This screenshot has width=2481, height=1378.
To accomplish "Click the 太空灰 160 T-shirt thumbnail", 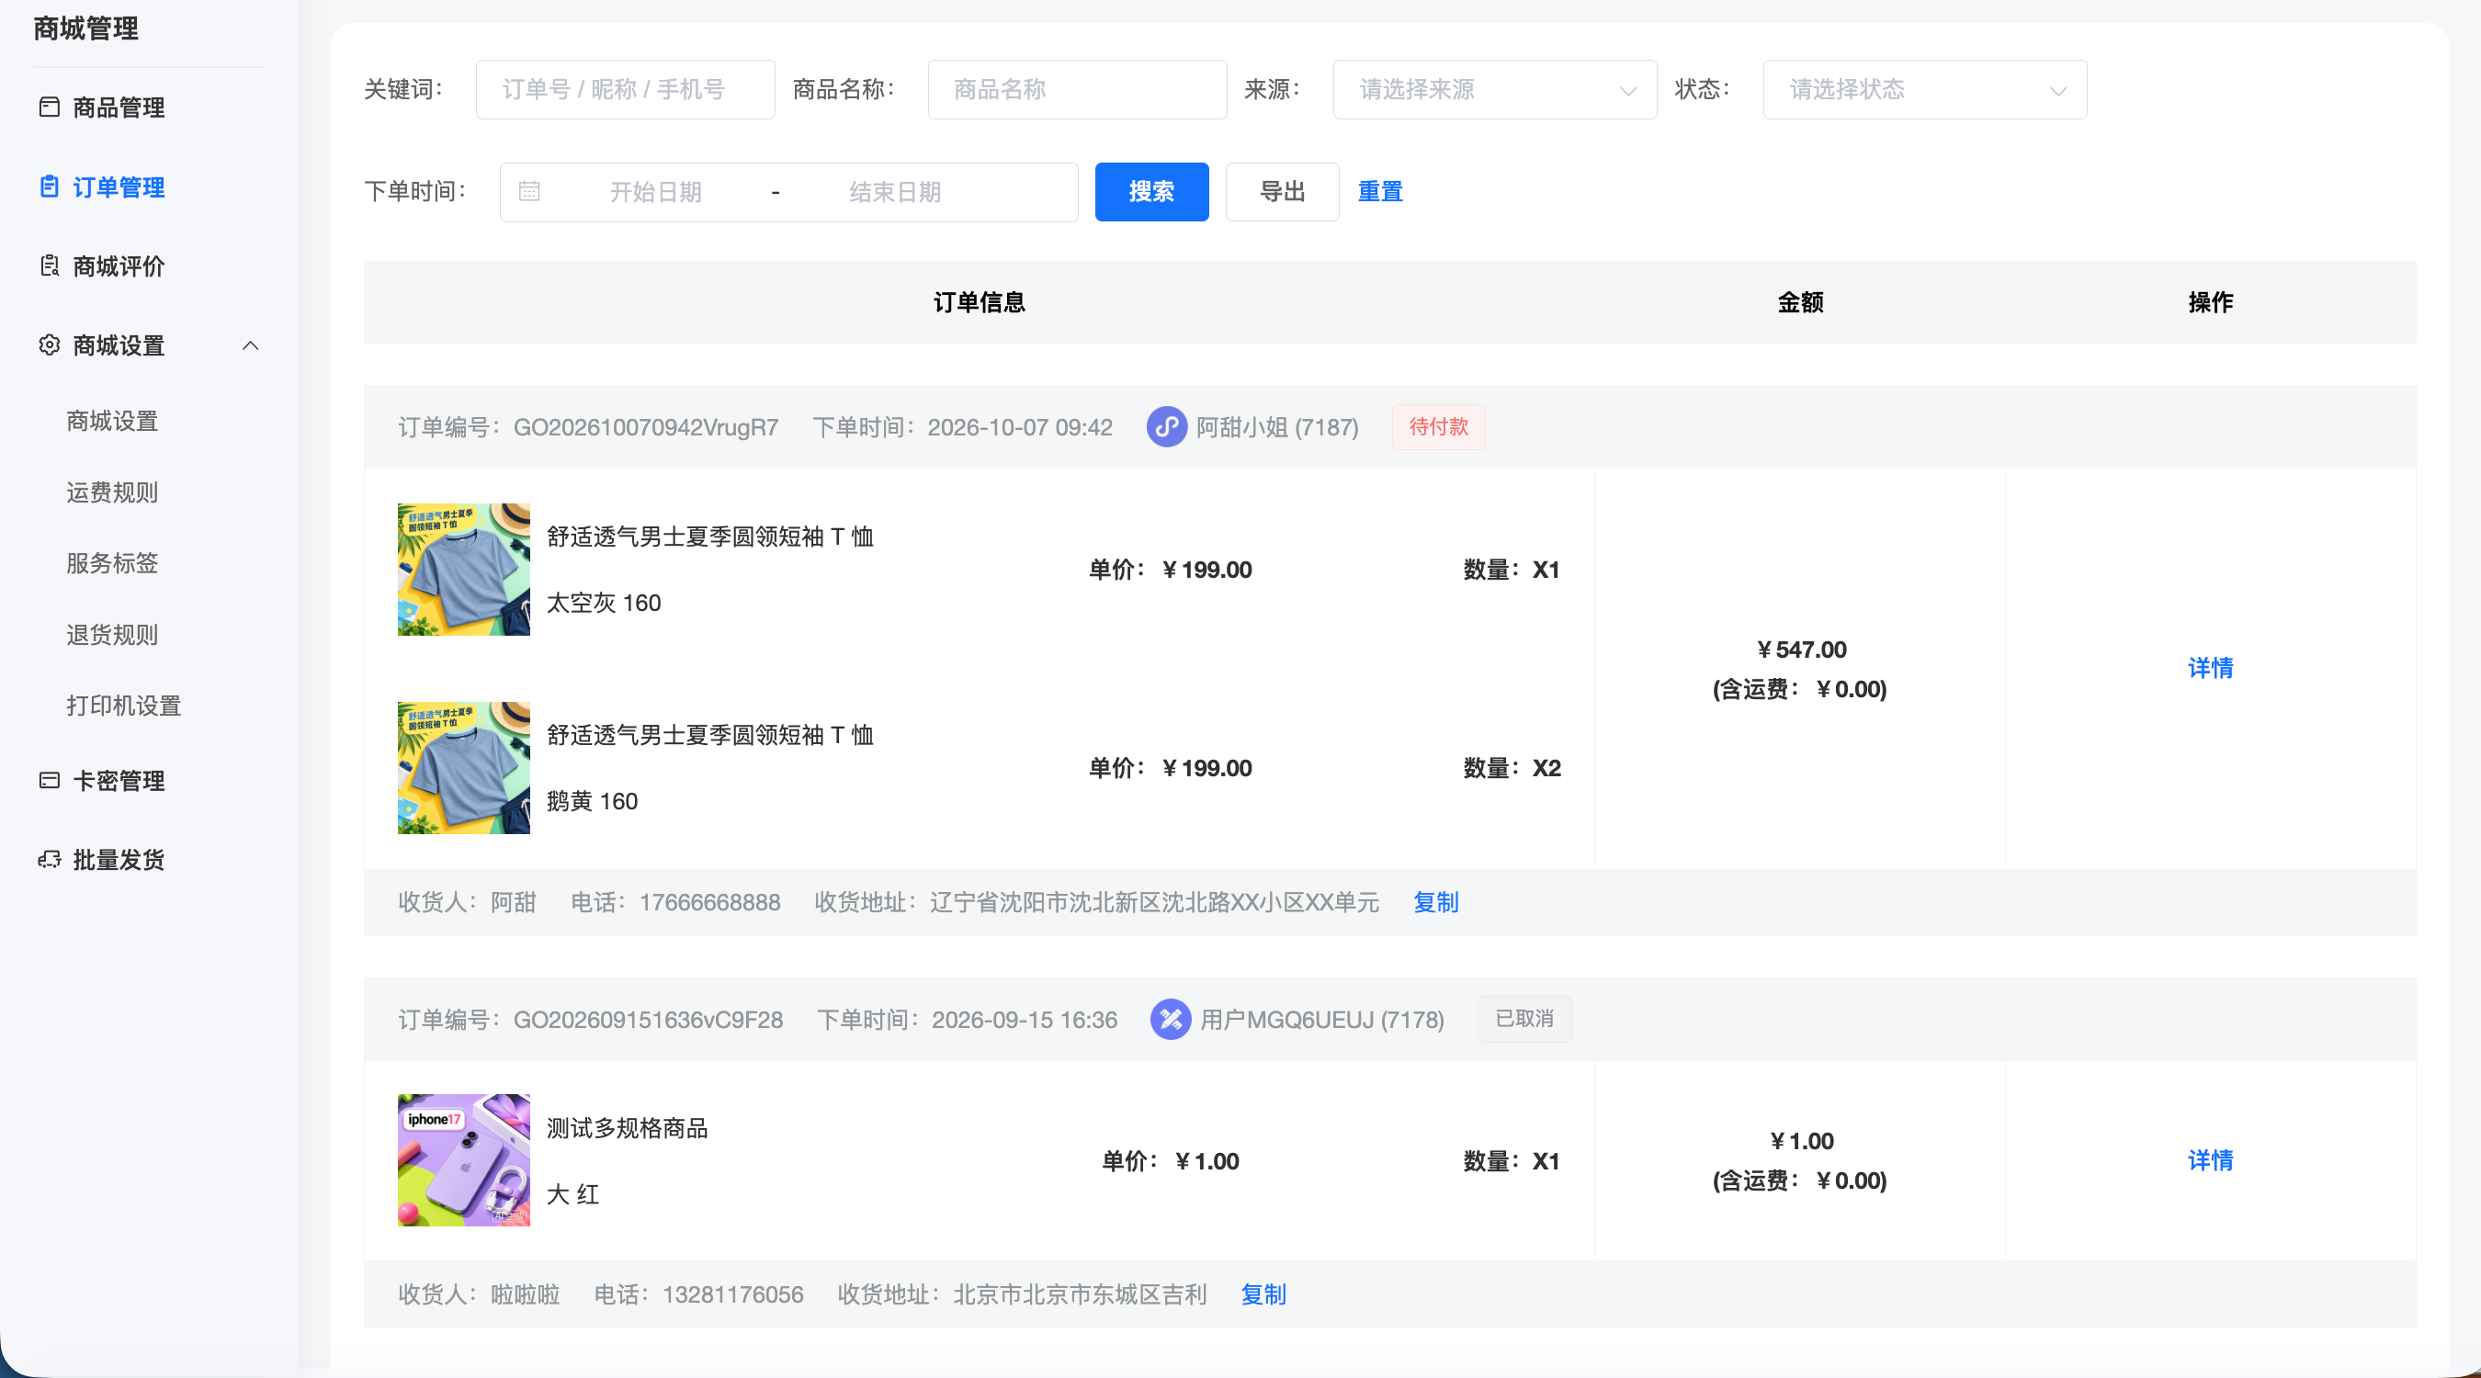I will (463, 569).
